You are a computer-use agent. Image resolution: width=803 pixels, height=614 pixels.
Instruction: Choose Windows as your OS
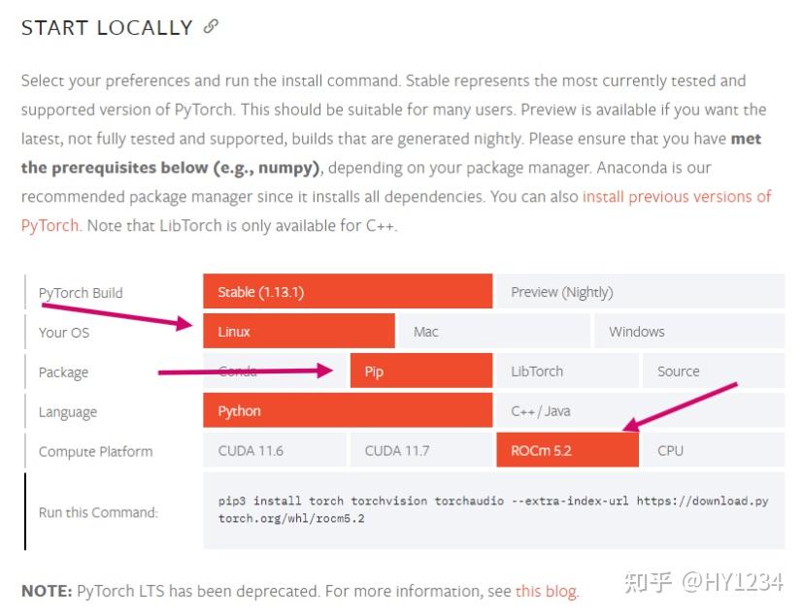pos(689,332)
